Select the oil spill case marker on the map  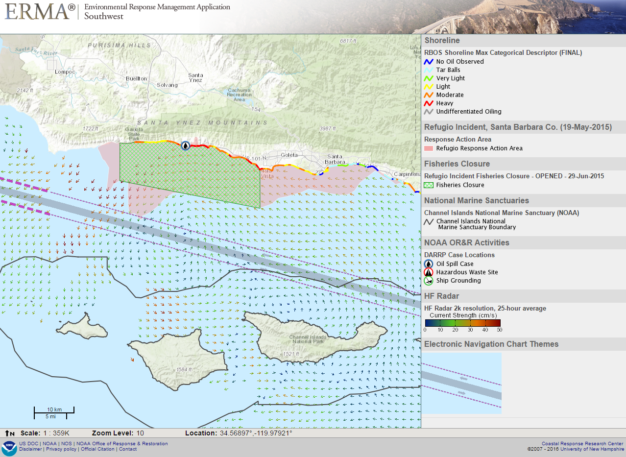185,145
